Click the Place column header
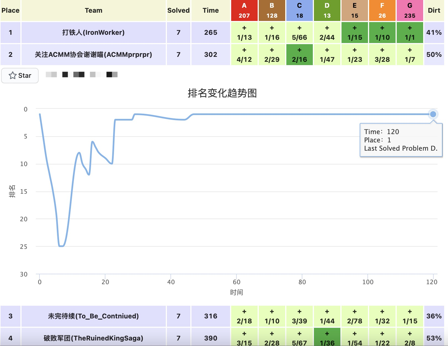448x346 pixels. [x=10, y=10]
